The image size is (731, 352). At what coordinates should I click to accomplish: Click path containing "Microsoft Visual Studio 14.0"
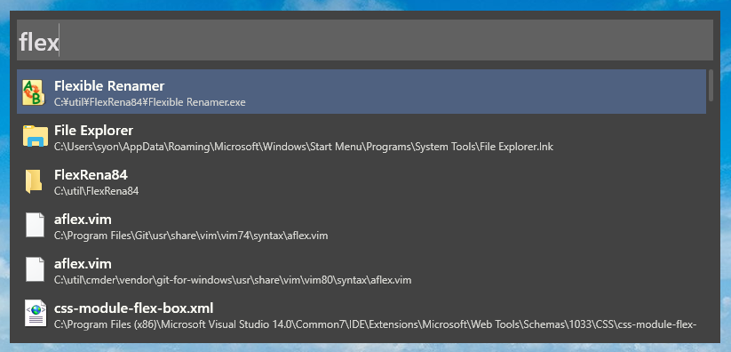tap(376, 324)
